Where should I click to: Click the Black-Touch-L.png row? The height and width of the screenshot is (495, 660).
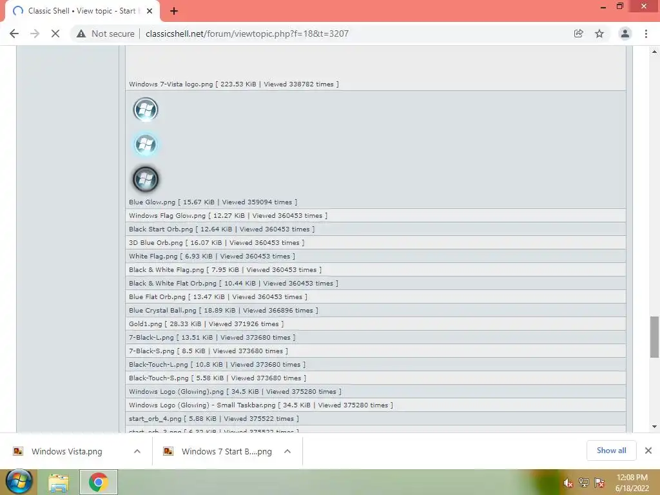376,365
